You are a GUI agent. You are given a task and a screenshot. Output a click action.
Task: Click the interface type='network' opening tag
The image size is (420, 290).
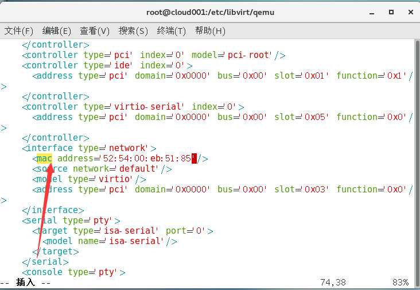pos(89,148)
